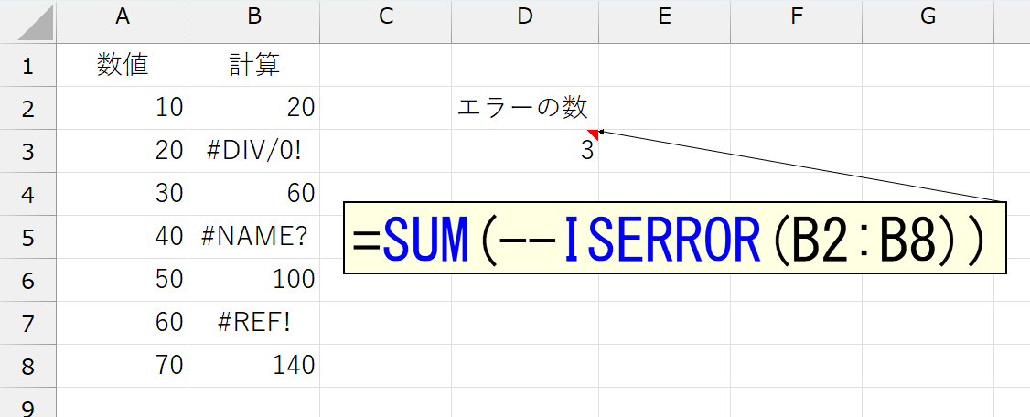Click cell B6 with value 100
Viewport: 1030px width, 417px height.
coord(254,280)
